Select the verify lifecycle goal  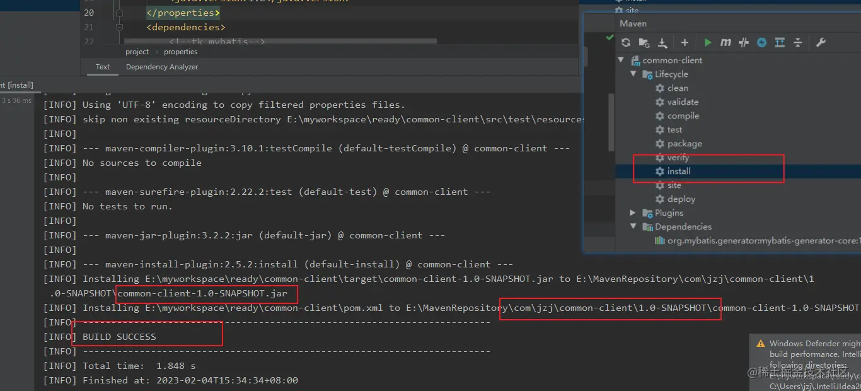pos(673,157)
